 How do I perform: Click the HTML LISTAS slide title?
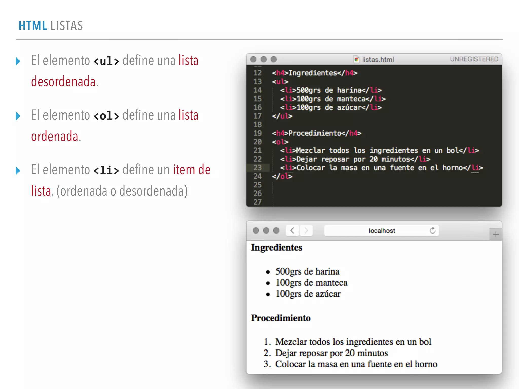pyautogui.click(x=51, y=26)
